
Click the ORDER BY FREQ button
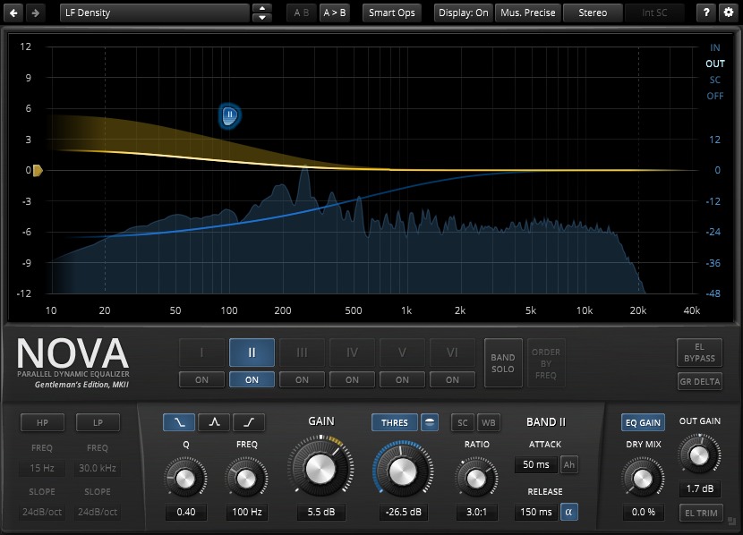546,363
